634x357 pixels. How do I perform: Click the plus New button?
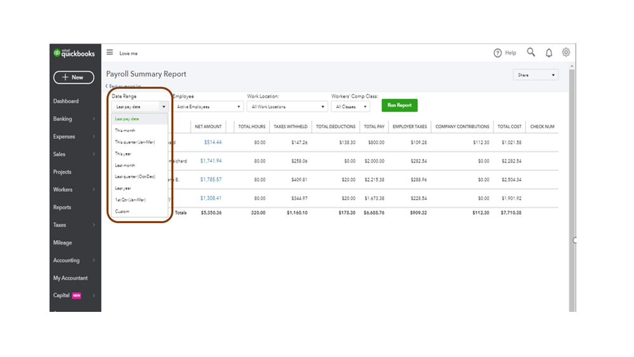pos(73,77)
